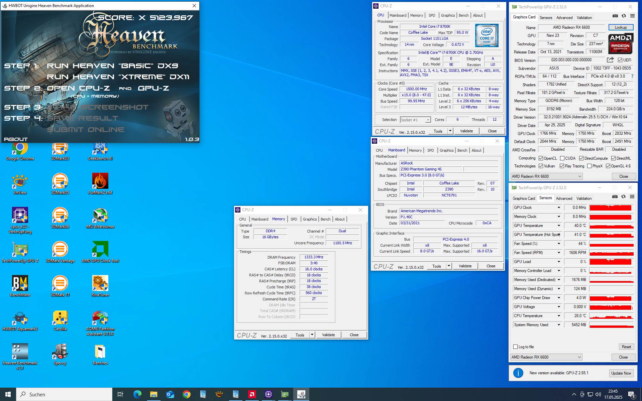642x401 pixels.
Task: Switch to Advanced tab in GPU-Z Graphics Card window
Action: tap(564, 18)
